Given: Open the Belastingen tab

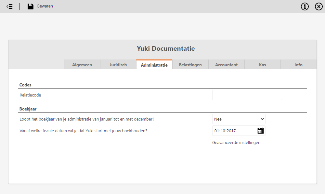Looking at the screenshot, I should tap(190, 65).
